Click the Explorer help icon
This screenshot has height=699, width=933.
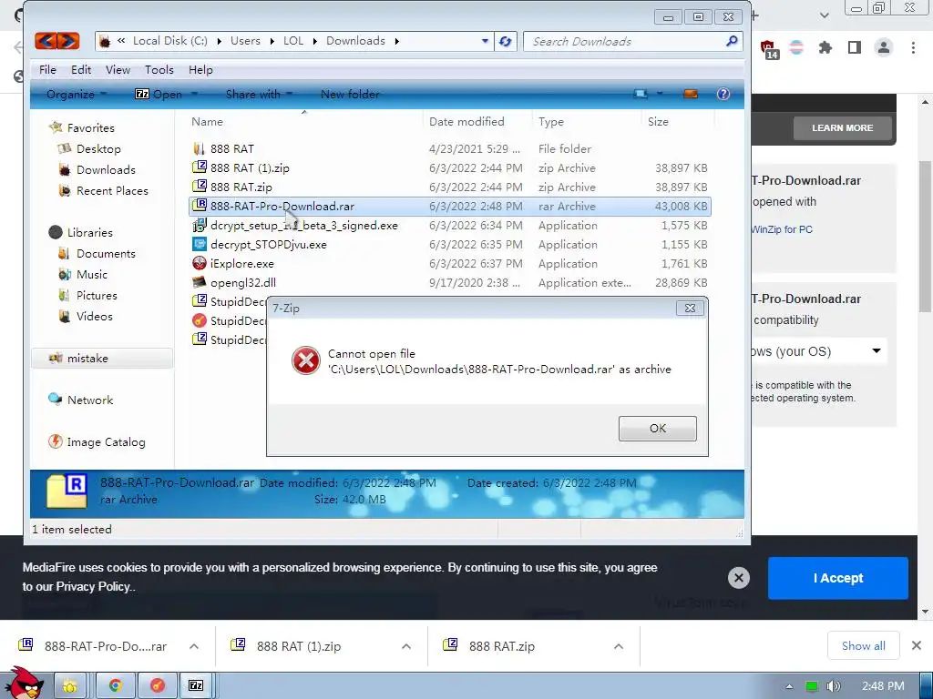(723, 94)
